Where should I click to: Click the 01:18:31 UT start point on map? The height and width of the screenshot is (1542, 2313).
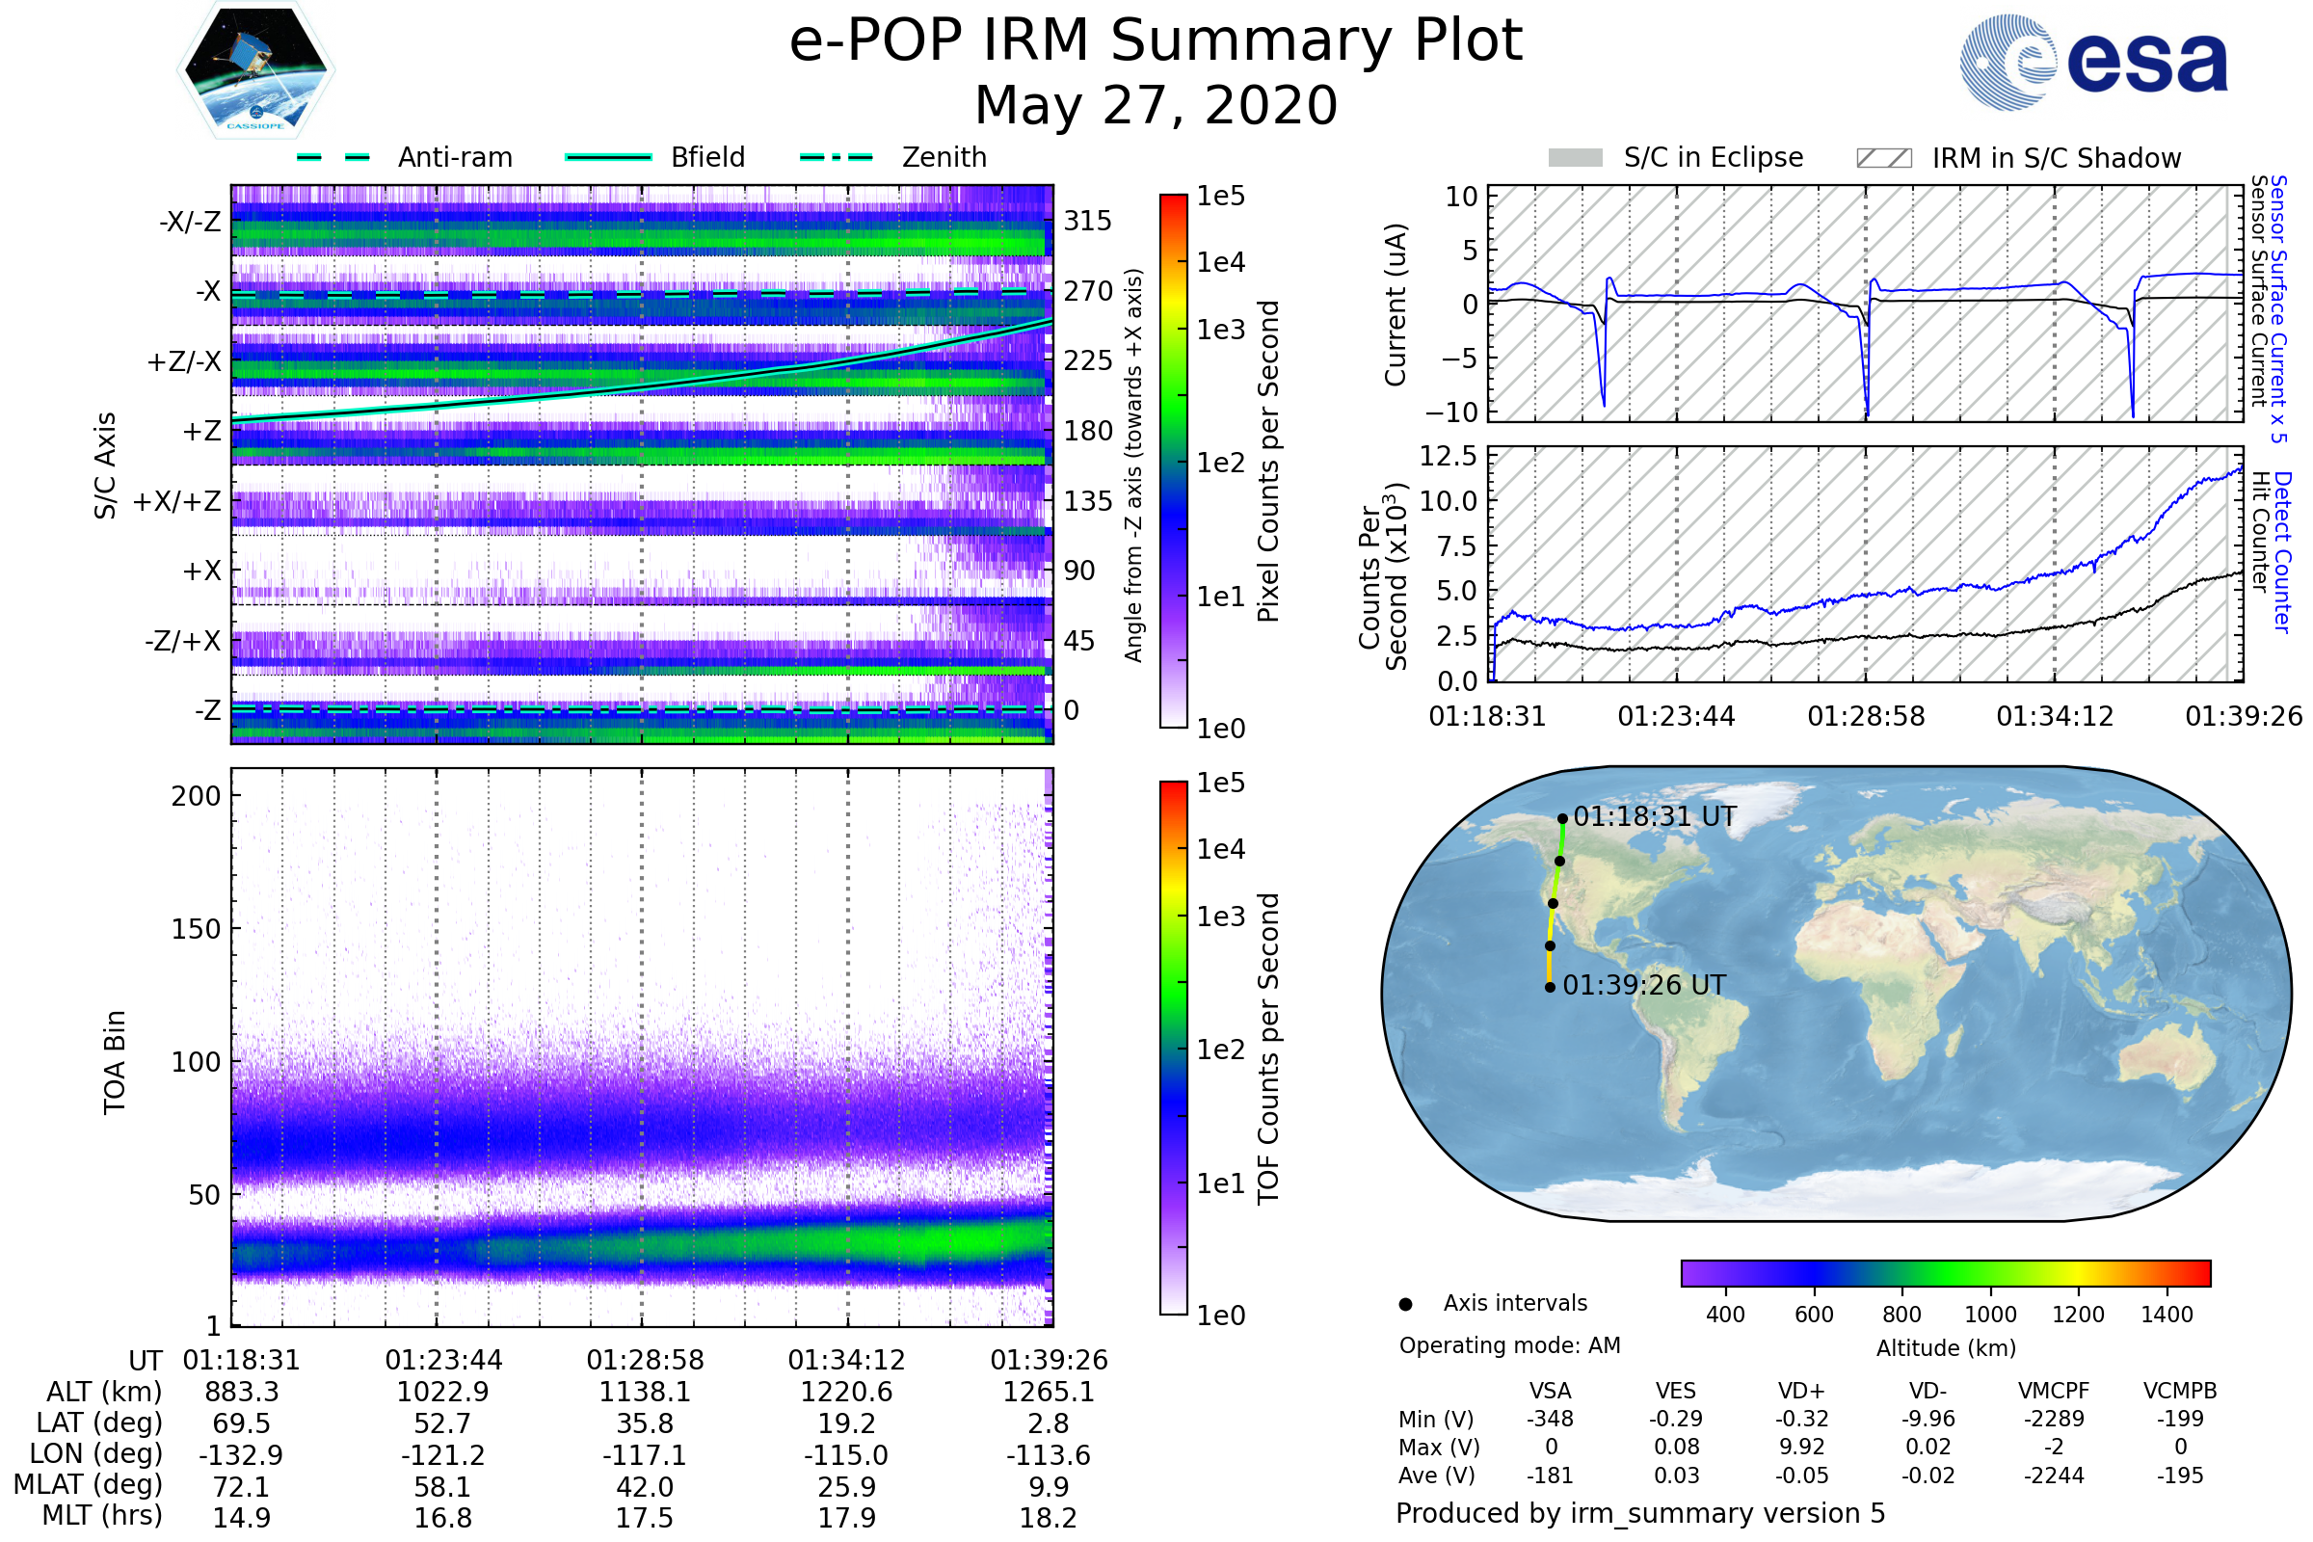1562,818
